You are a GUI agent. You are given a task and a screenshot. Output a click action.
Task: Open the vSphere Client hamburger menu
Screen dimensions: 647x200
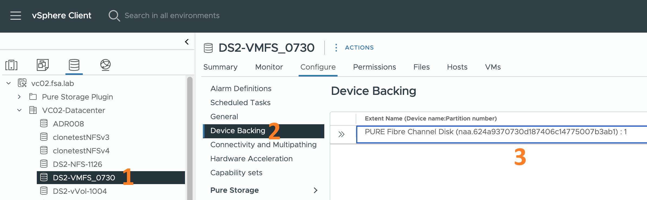[15, 16]
